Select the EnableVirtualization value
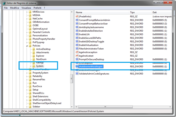This screenshot has height=117, width=176. [x=89, y=45]
